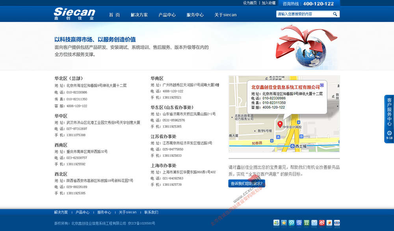
Task: Open the 服务中心 navigation menu
Action: pos(195,15)
